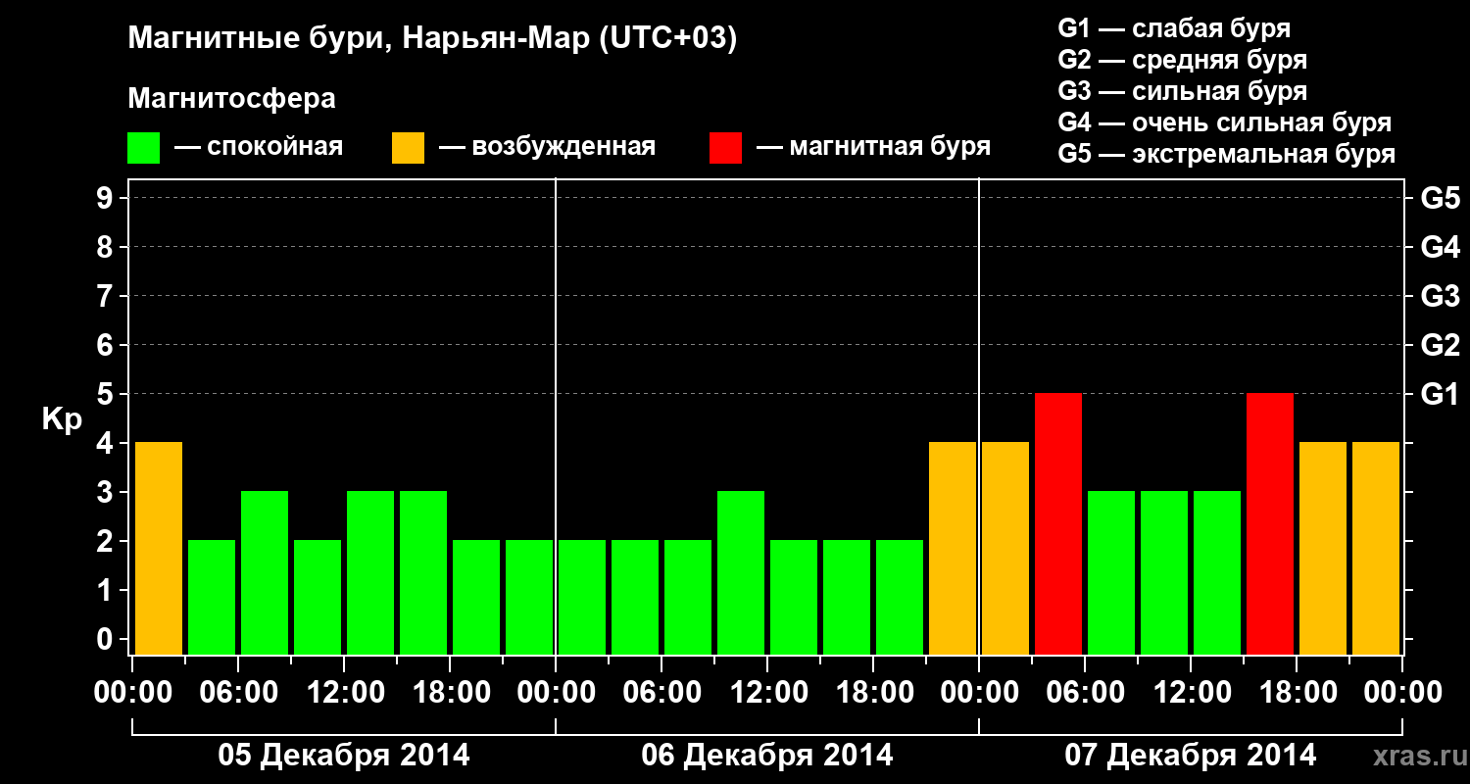
Task: Click the yellow Kp 4 bar on 06 Декабря
Action: pyautogui.click(x=953, y=548)
